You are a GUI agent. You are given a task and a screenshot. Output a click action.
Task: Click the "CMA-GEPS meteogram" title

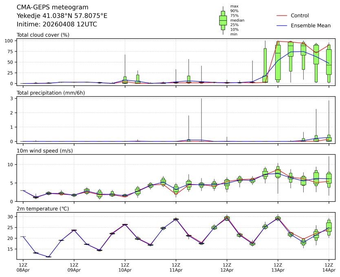click(x=49, y=7)
